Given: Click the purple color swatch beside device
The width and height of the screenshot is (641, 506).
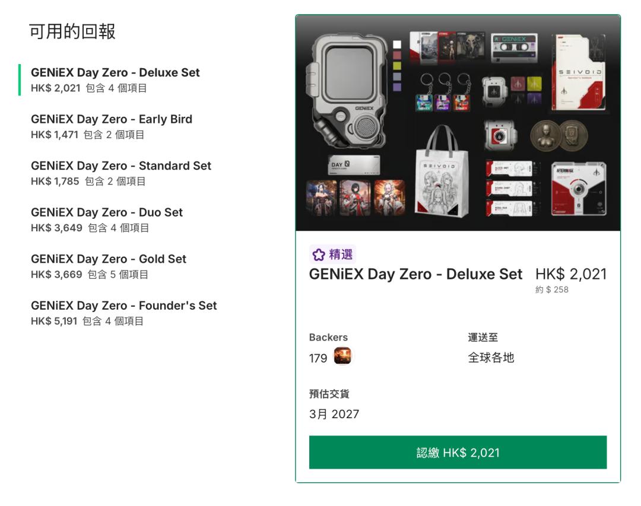Looking at the screenshot, I should point(397,87).
